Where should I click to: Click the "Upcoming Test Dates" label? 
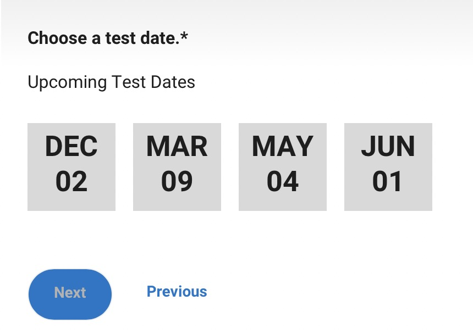point(111,82)
